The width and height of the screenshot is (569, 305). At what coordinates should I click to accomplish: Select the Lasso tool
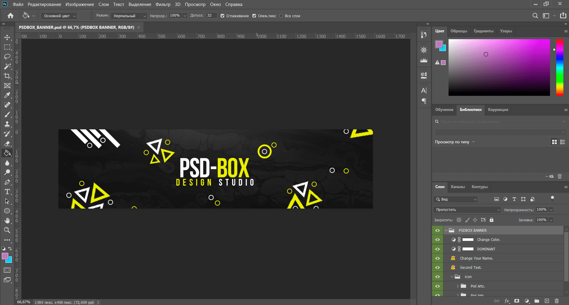7,57
